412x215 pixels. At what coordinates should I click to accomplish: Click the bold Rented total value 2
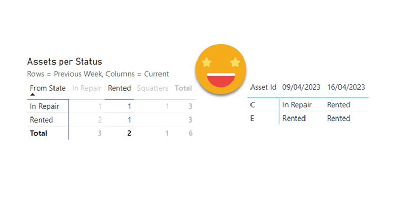point(129,133)
